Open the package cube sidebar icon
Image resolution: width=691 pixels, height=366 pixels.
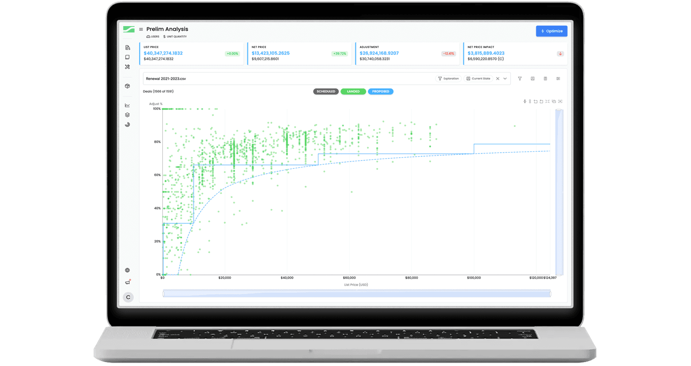(127, 86)
